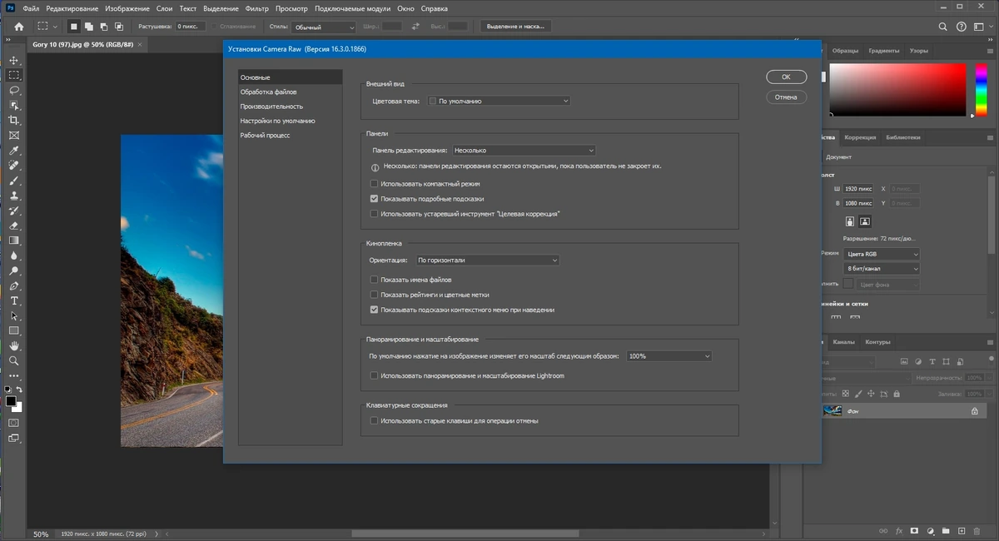The image size is (999, 541).
Task: Confirm dialog with OK button
Action: 786,77
